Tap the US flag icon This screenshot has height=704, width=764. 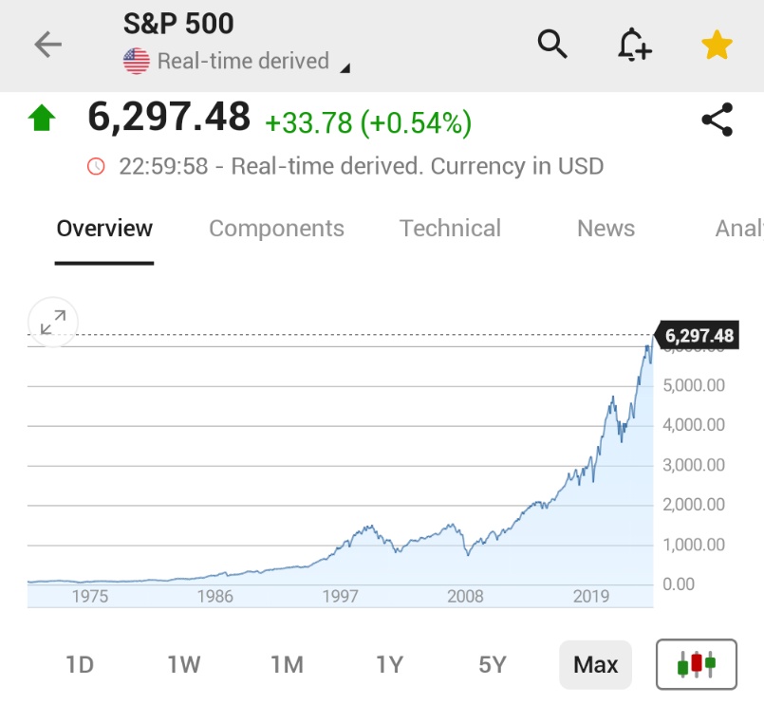[137, 61]
